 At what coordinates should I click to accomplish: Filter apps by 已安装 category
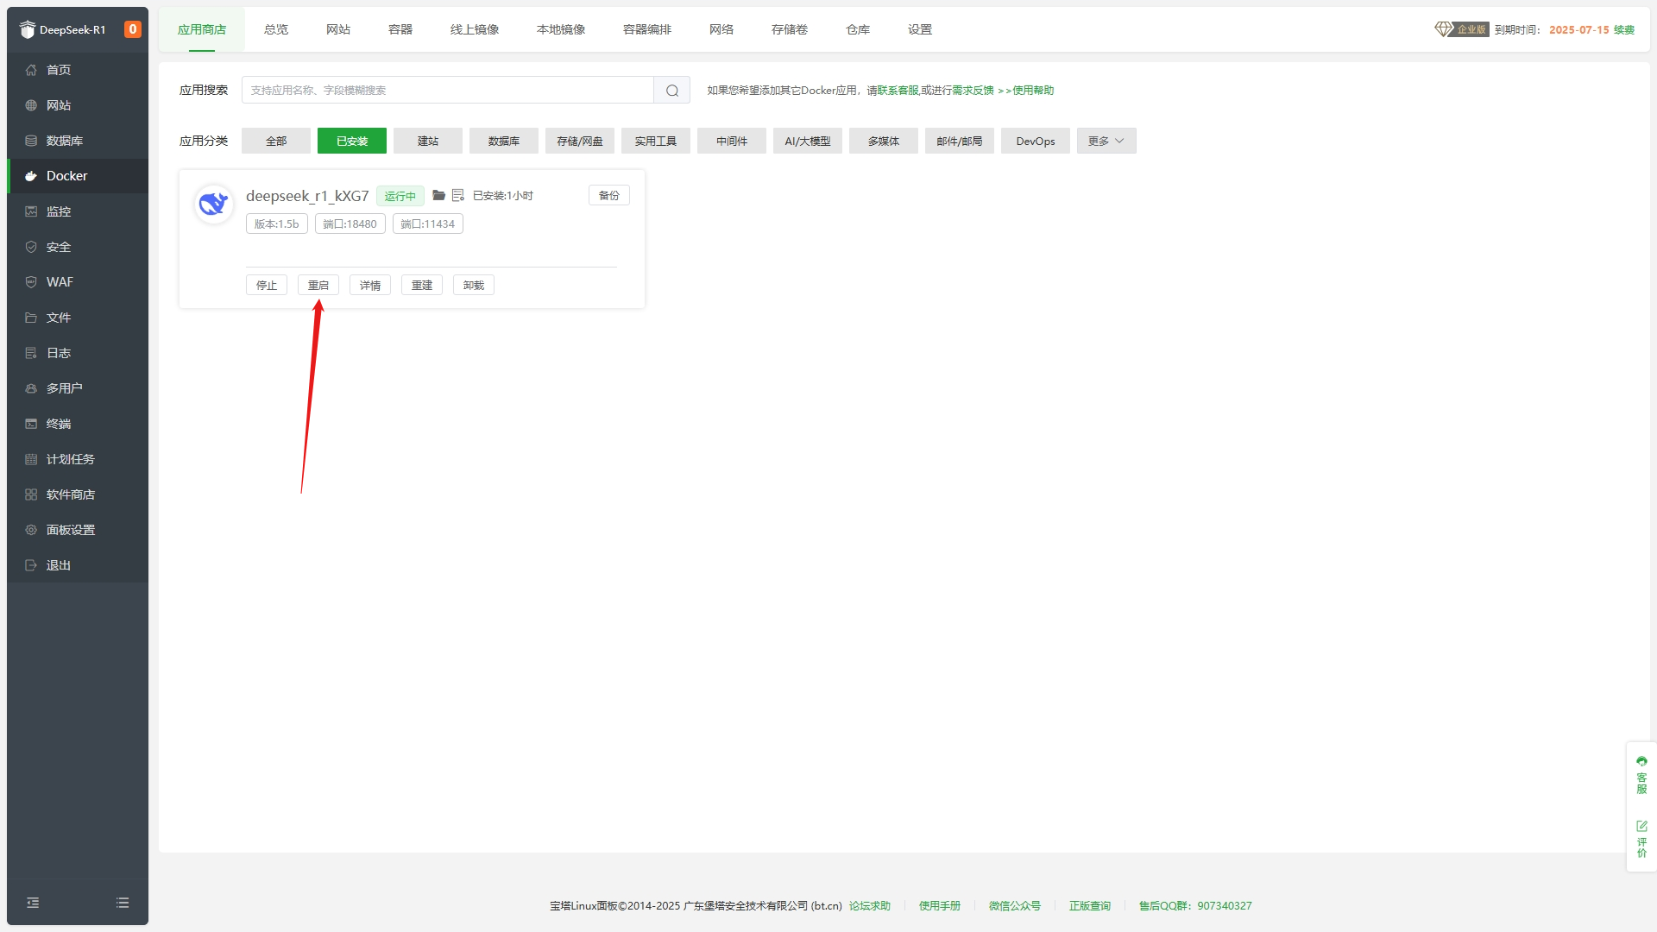tap(352, 142)
